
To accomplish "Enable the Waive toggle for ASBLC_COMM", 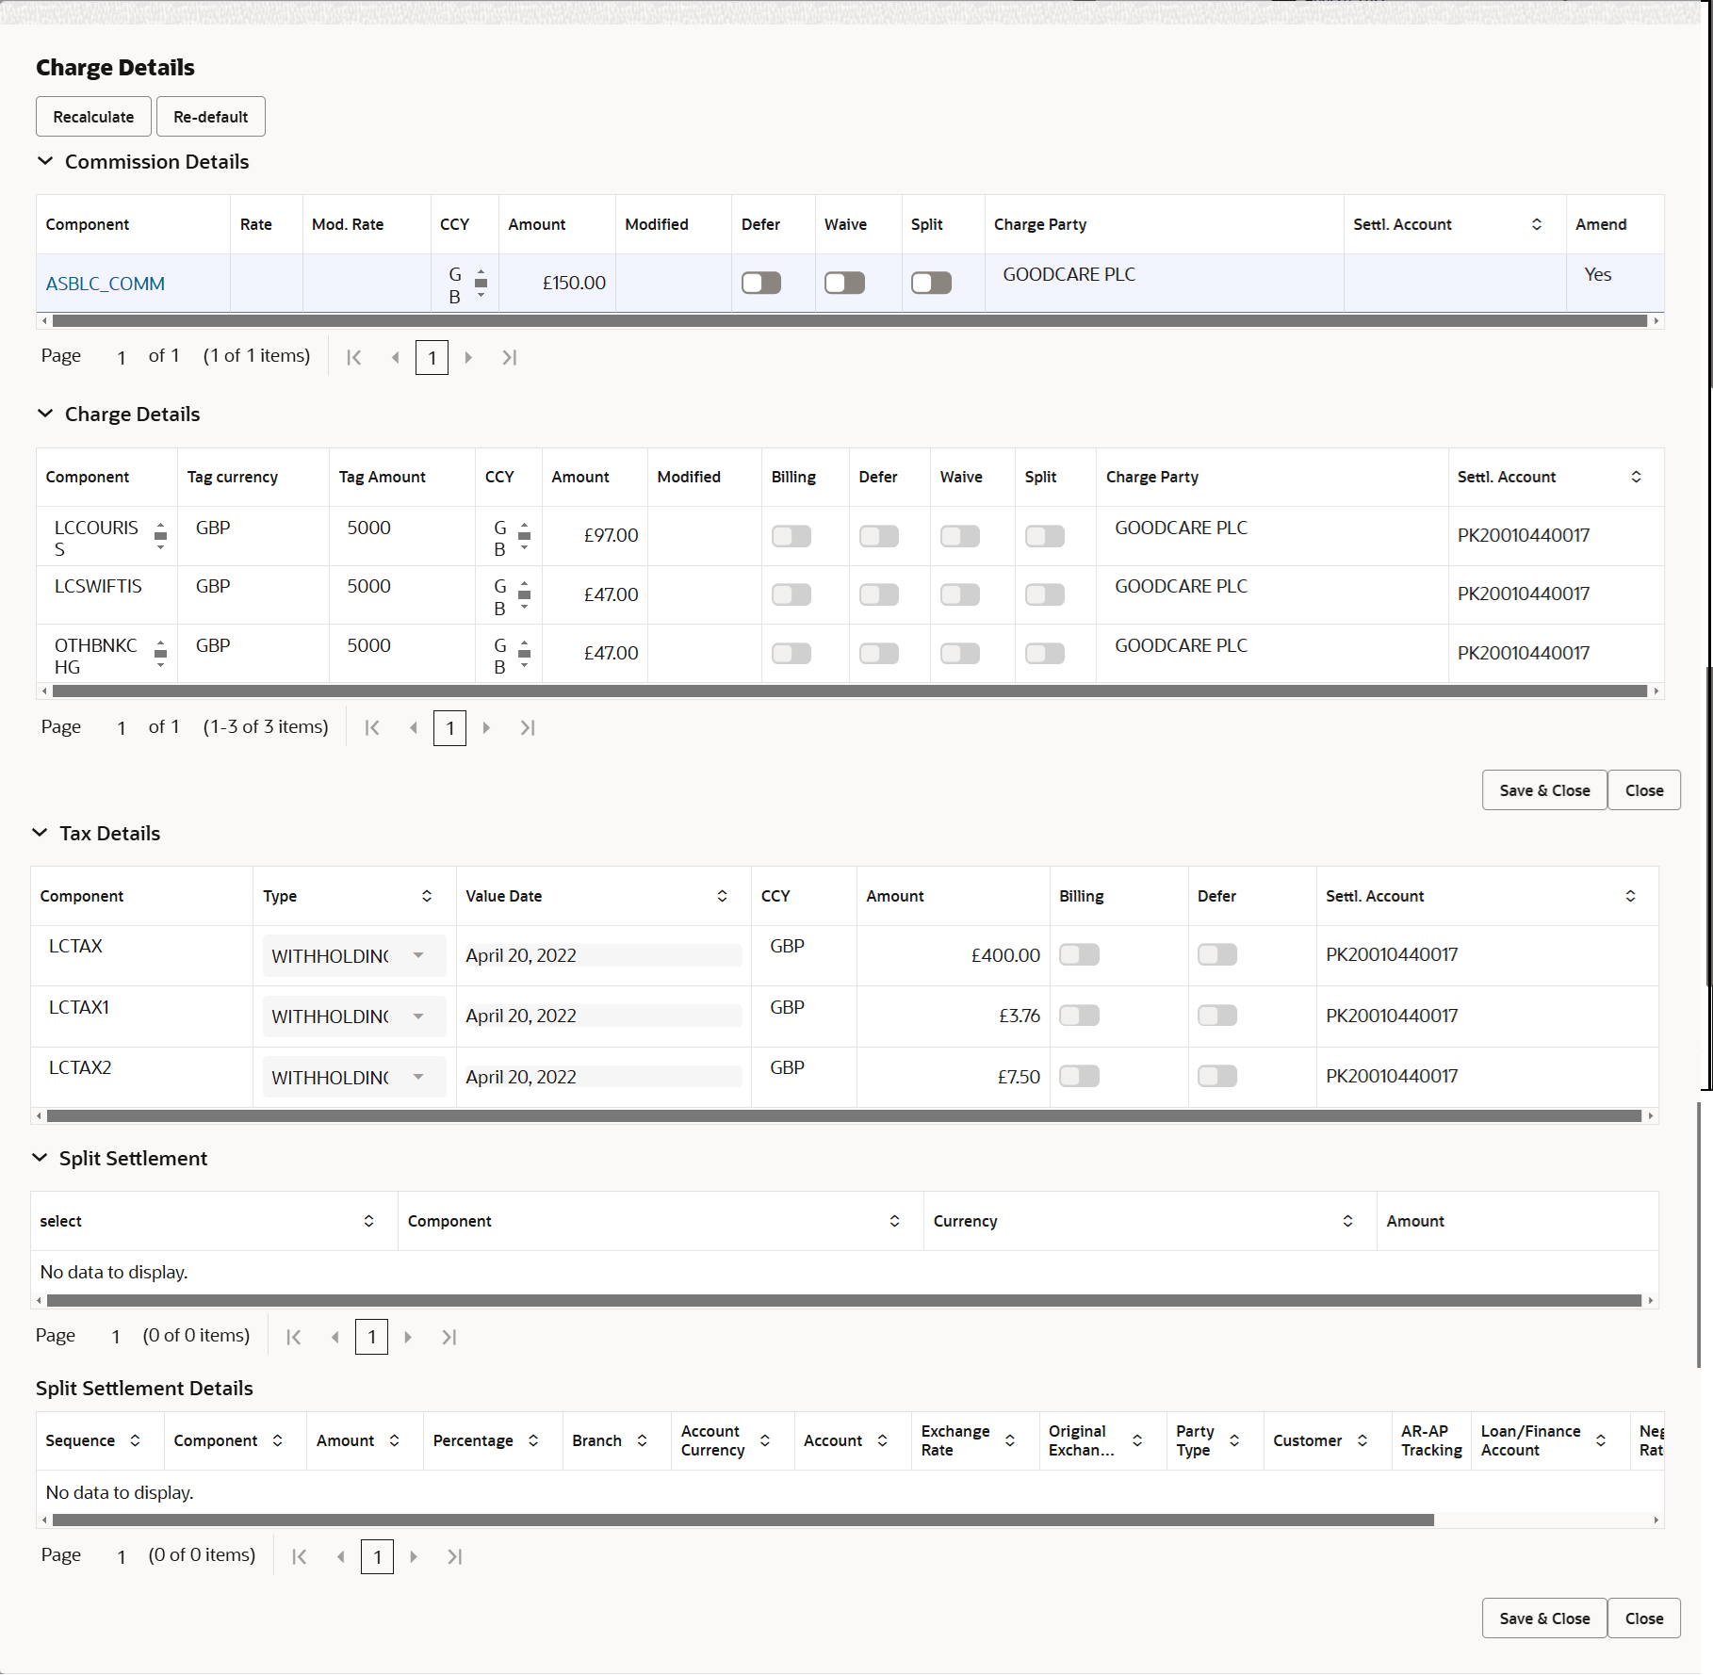I will [843, 282].
